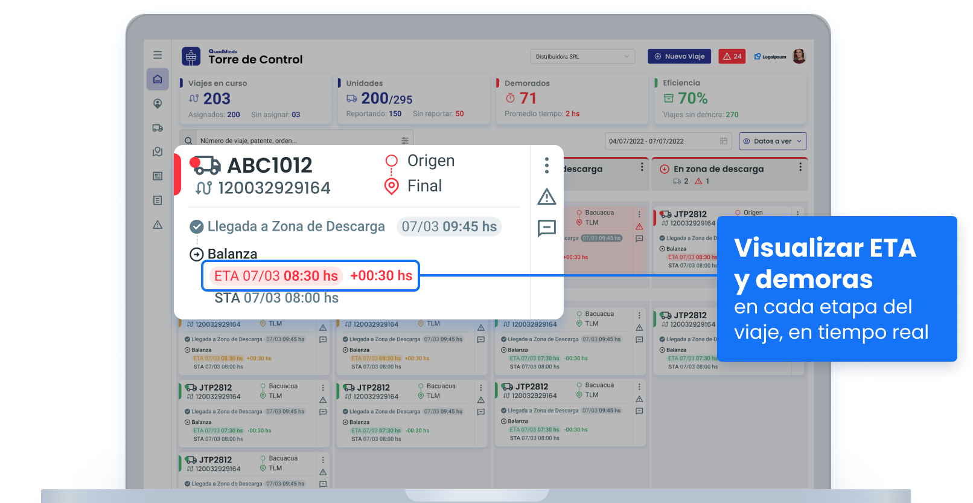
Task: Select the Home icon in the sidebar
Action: pos(158,79)
